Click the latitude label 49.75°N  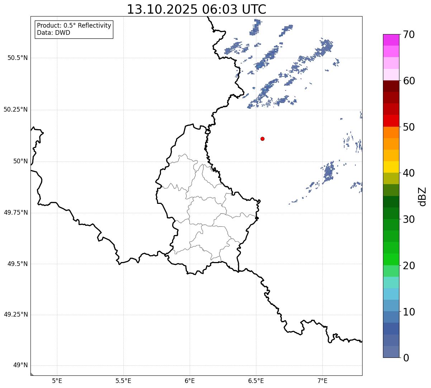pos(15,212)
